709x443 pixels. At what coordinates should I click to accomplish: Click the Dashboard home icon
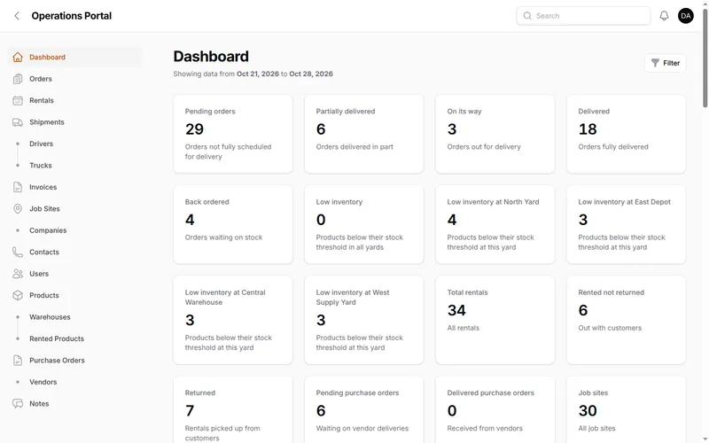[x=18, y=57]
